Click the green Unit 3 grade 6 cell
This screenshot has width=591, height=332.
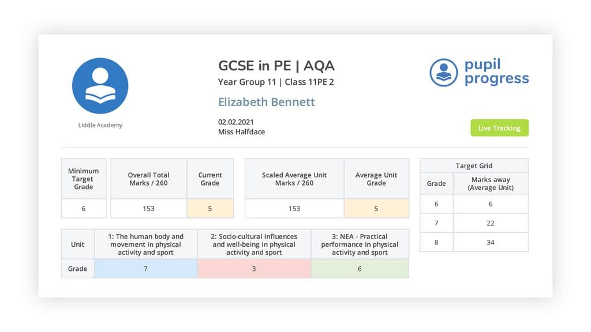360,269
